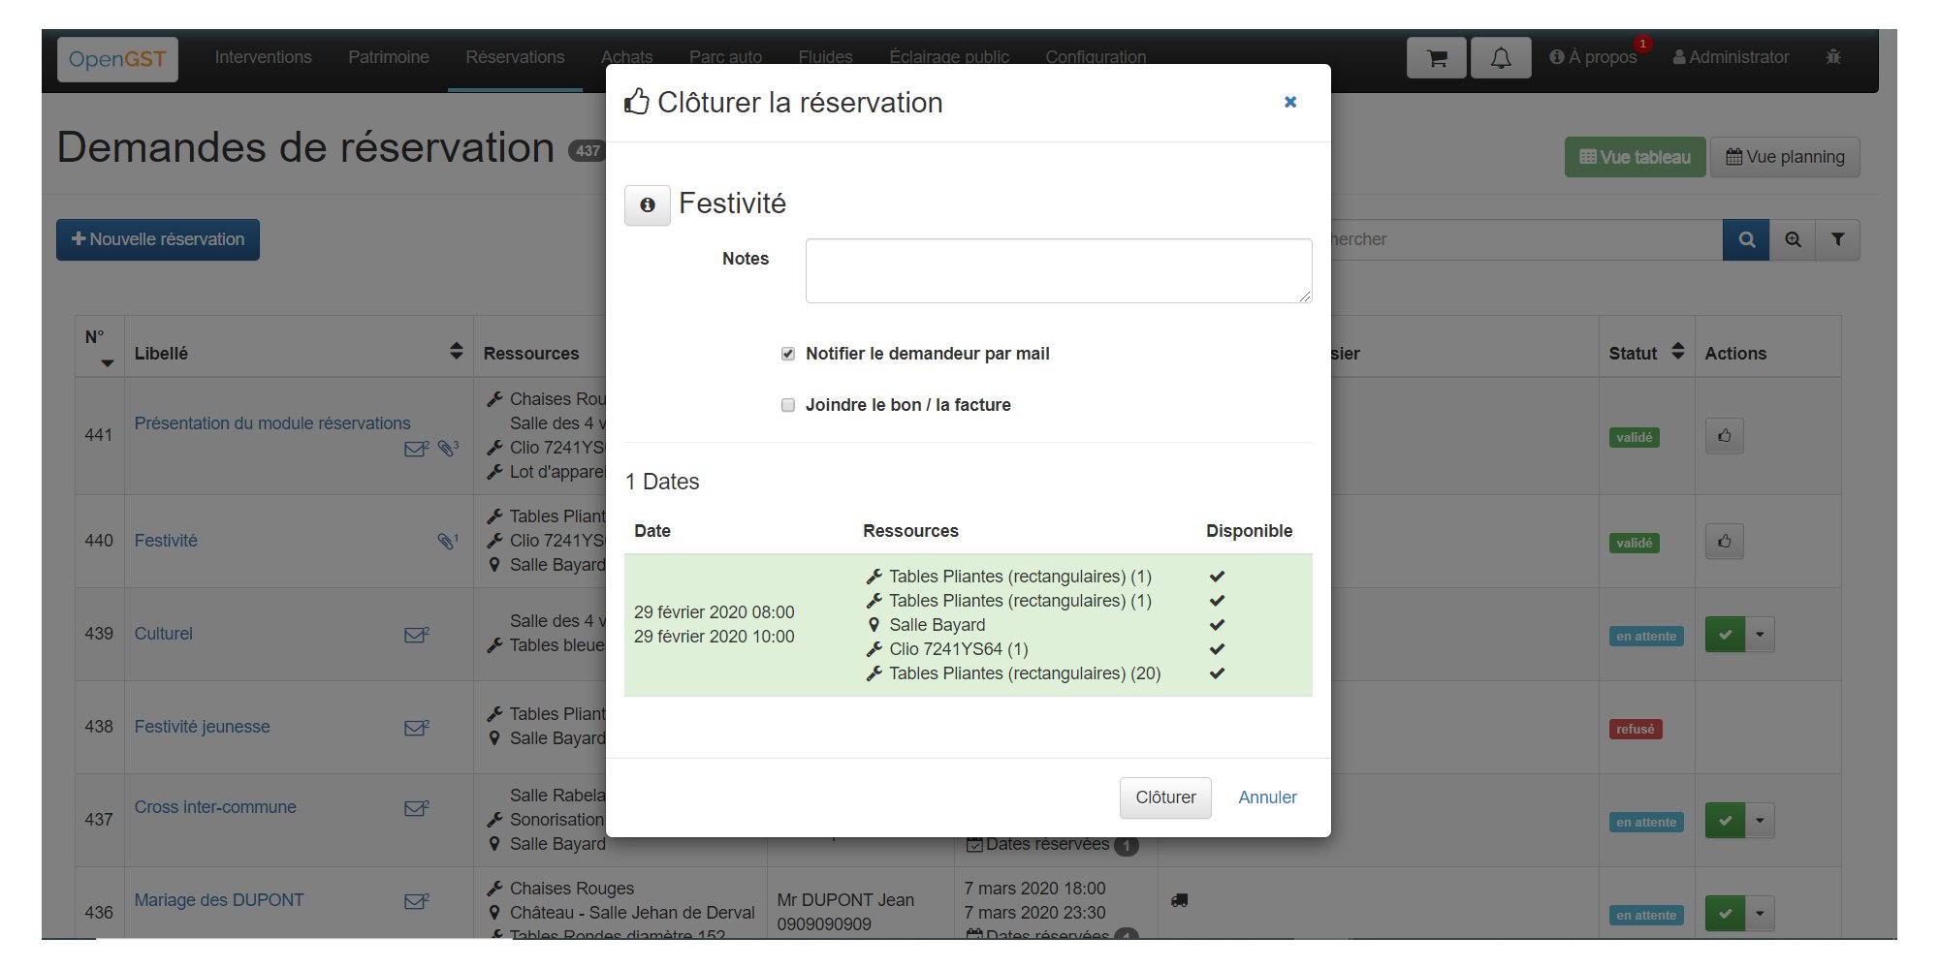Click the info icon beside Festivité
This screenshot has height=969, width=1939.
click(x=647, y=205)
